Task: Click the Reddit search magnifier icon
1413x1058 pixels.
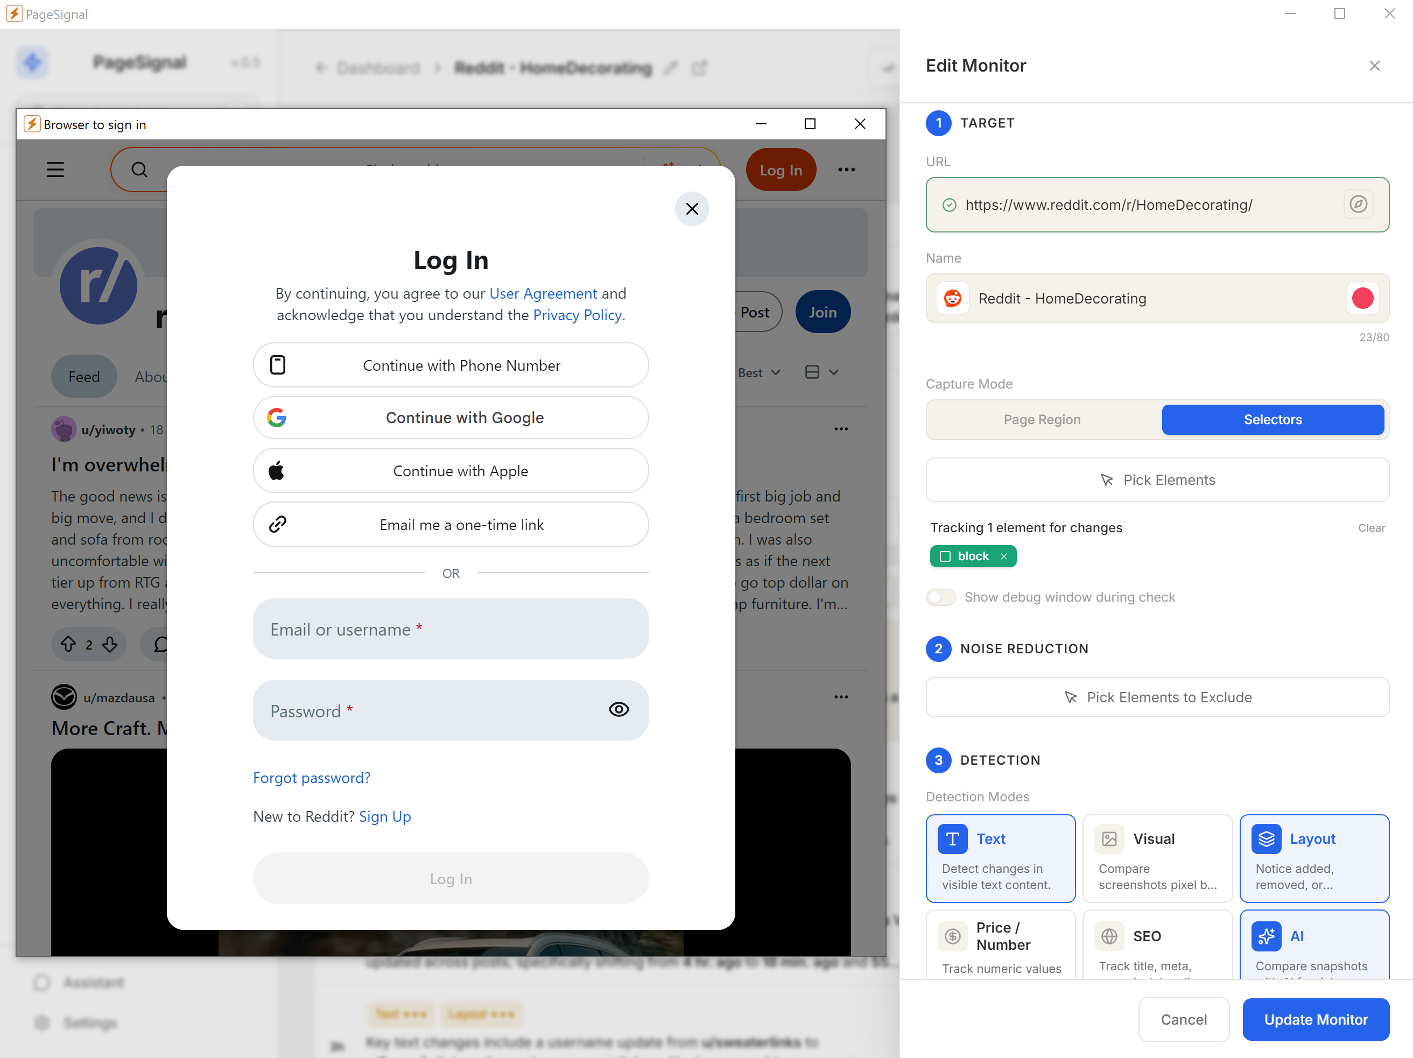Action: [x=139, y=170]
